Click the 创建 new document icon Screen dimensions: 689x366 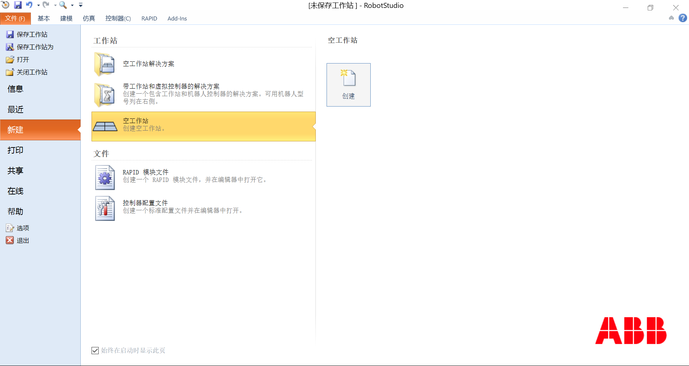[x=348, y=78]
